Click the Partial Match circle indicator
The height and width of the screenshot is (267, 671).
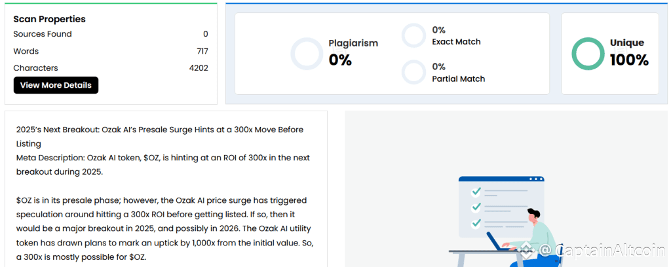pyautogui.click(x=413, y=72)
